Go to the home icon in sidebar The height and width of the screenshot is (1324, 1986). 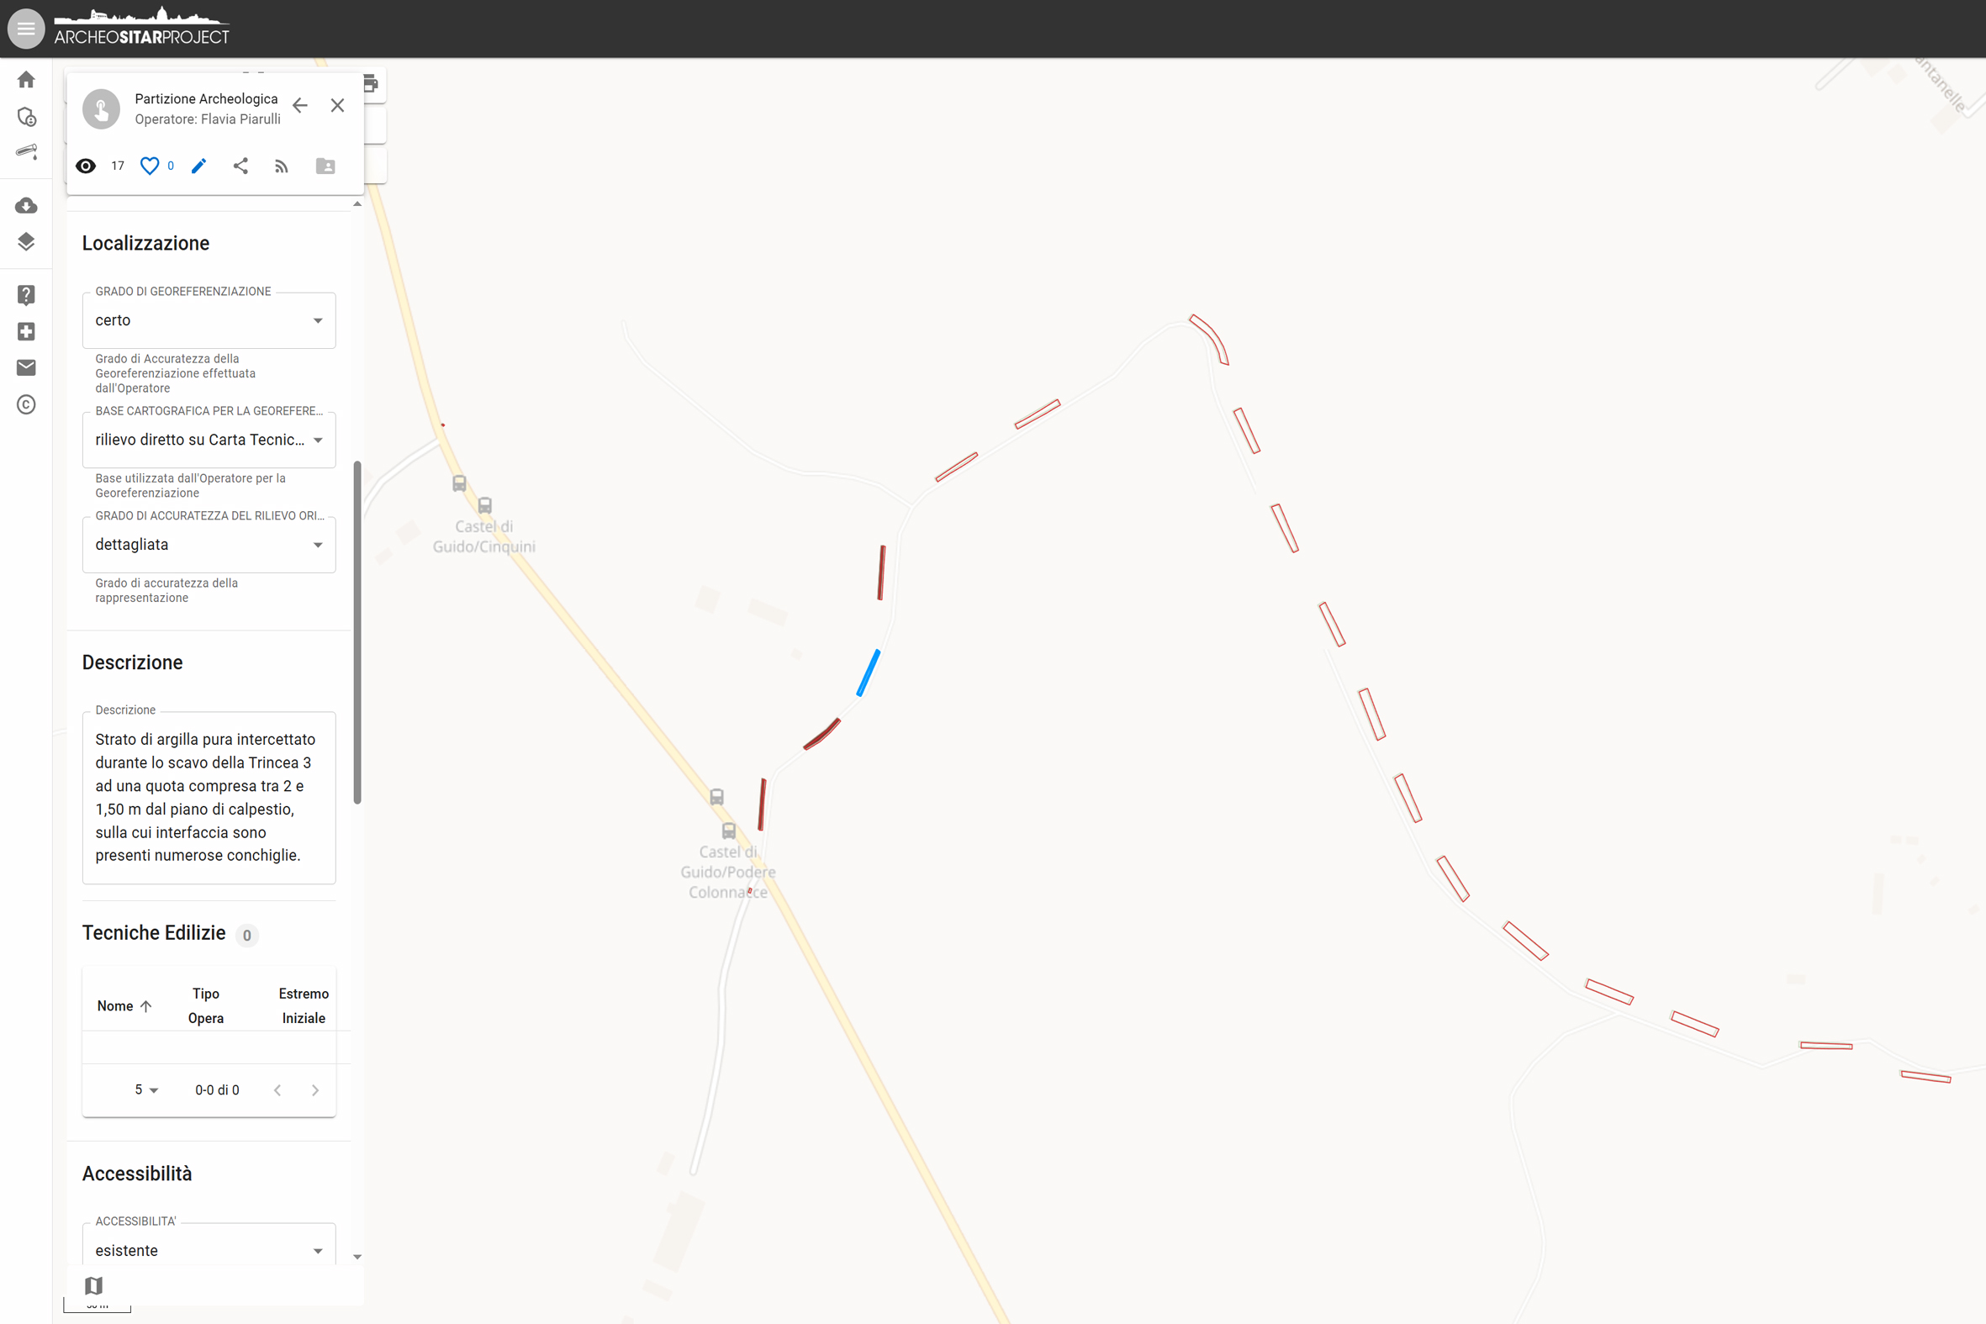[26, 79]
